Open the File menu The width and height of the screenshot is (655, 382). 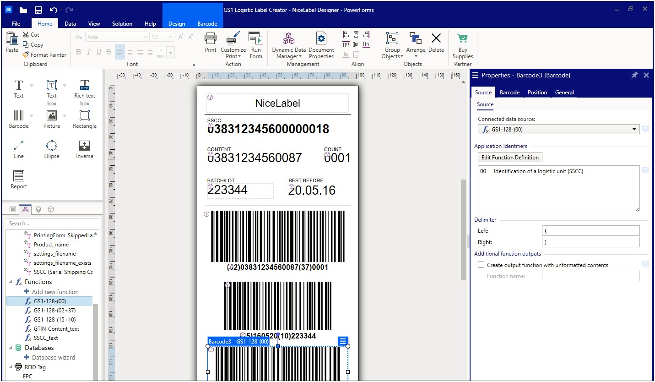pyautogui.click(x=16, y=23)
